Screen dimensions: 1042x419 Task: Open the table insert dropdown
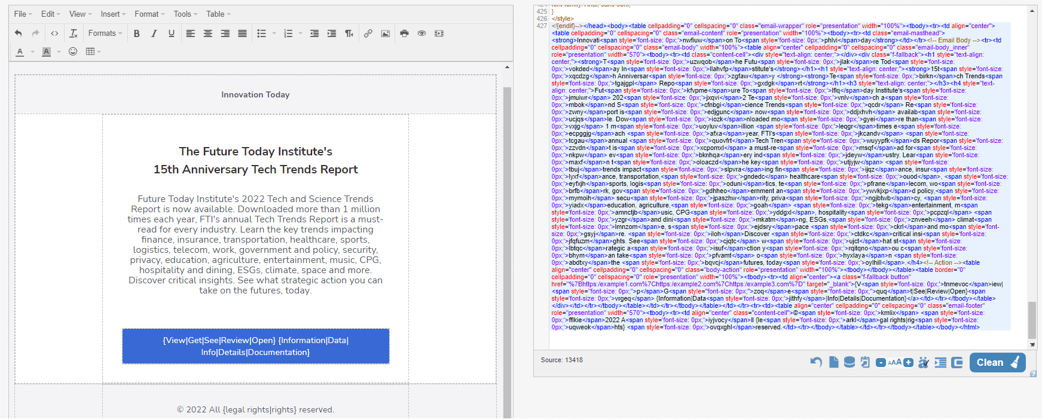coord(93,51)
